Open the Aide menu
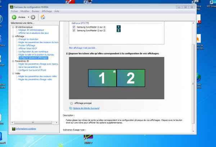The height and width of the screenshot is (147, 216). pos(57,11)
